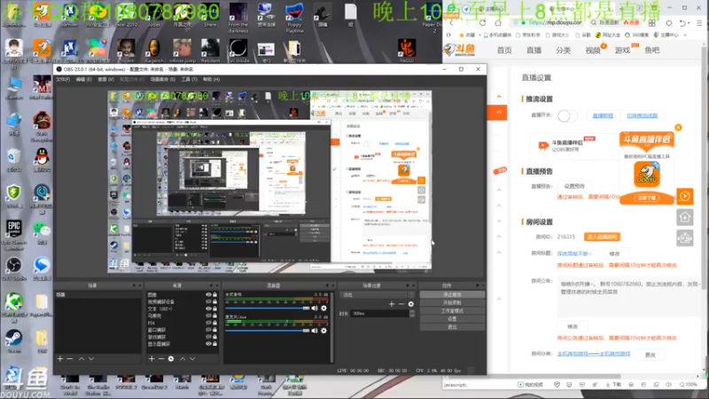
Task: Add a scene transition with the plus icon
Action: point(392,304)
